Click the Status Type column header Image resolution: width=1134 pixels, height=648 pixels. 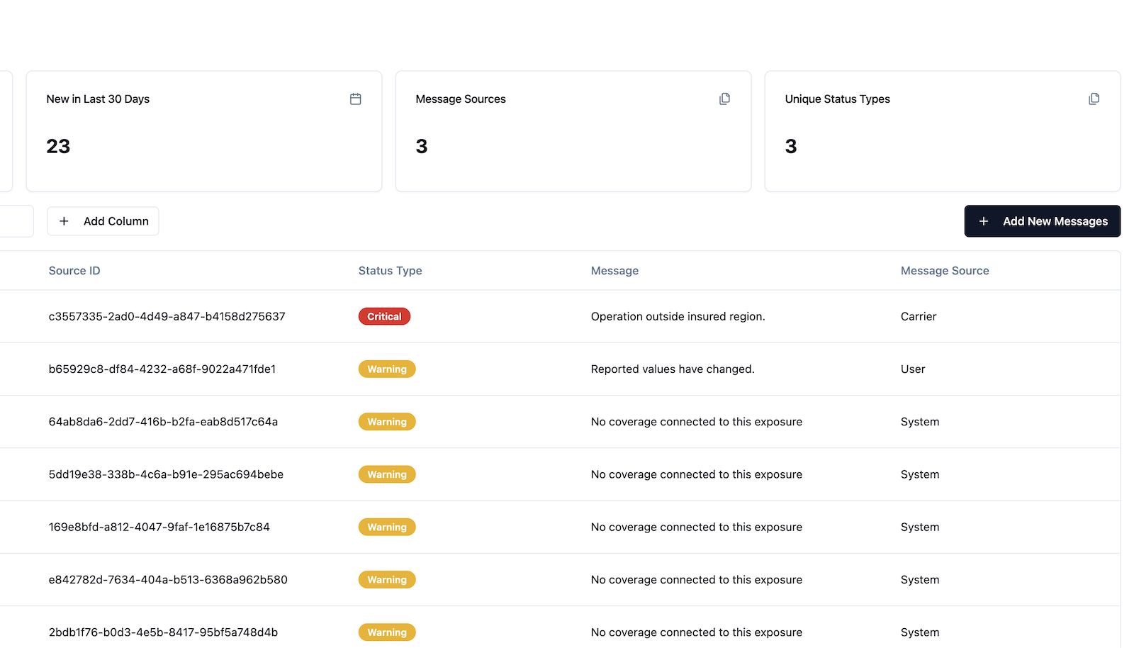[390, 271]
